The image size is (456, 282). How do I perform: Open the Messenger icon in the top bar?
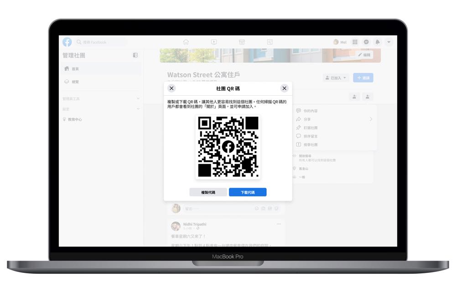tap(367, 42)
